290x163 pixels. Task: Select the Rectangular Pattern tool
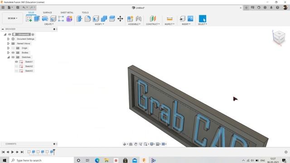pyautogui.click(x=61, y=19)
